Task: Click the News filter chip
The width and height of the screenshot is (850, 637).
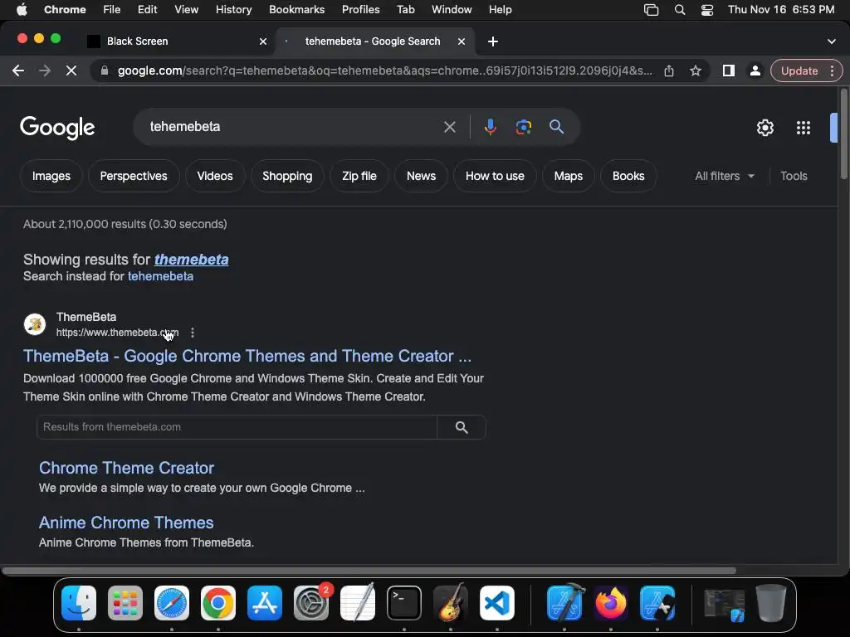Action: coord(421,176)
